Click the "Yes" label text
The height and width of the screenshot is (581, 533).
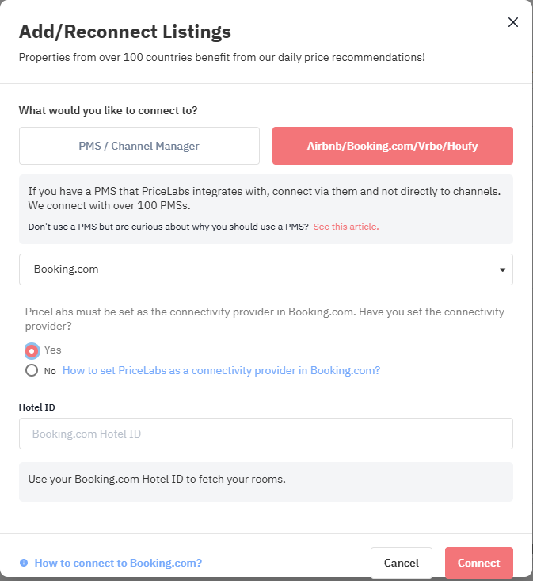point(52,350)
